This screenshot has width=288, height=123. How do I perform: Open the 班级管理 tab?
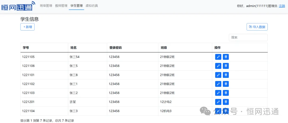[46, 6]
